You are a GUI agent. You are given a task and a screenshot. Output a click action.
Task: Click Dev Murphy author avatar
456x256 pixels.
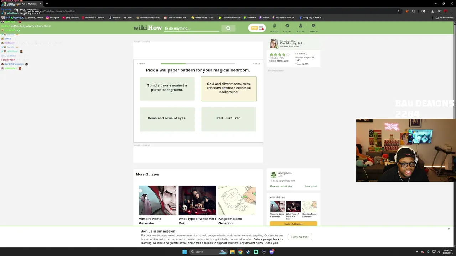coord(274,44)
